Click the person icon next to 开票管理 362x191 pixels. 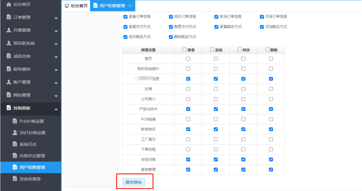click(8, 31)
